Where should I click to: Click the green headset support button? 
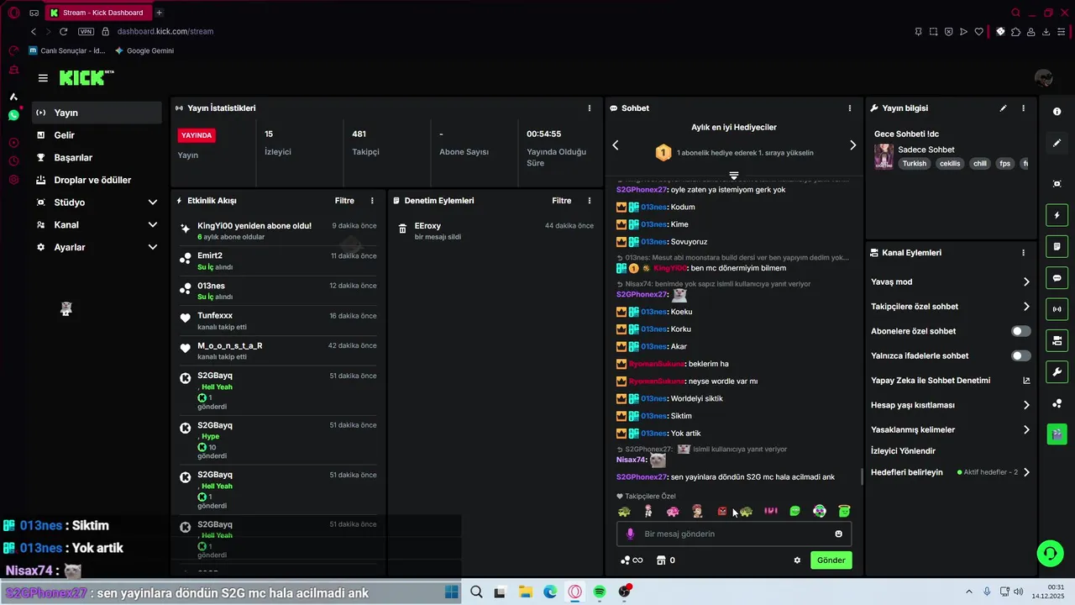click(1050, 553)
